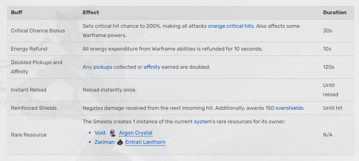Click the Instant Reload buff name
Screen dimensions: 359x161
click(x=29, y=90)
